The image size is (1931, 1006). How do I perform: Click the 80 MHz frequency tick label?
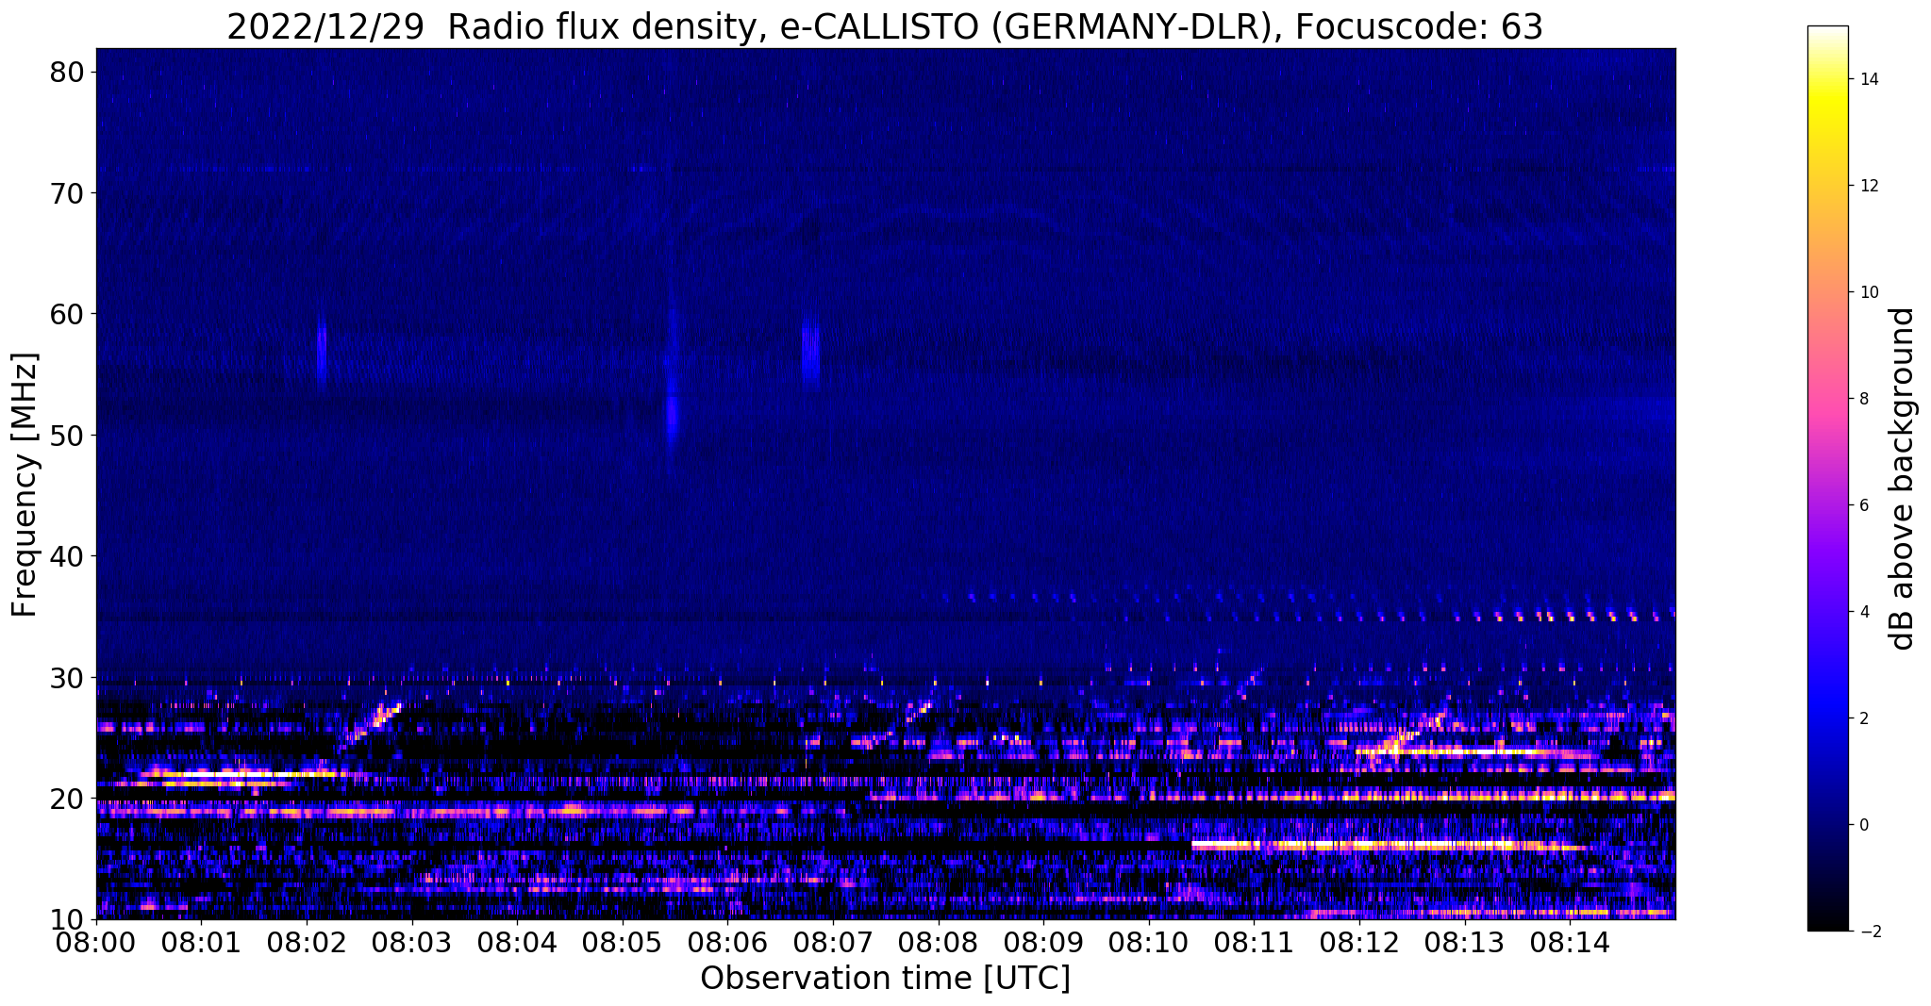tap(67, 72)
